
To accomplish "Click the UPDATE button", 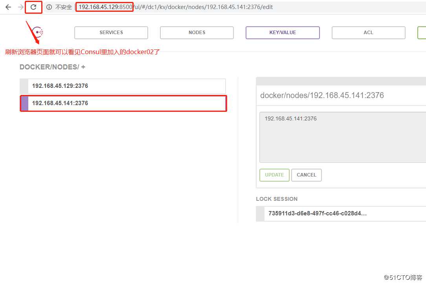I will [x=274, y=175].
